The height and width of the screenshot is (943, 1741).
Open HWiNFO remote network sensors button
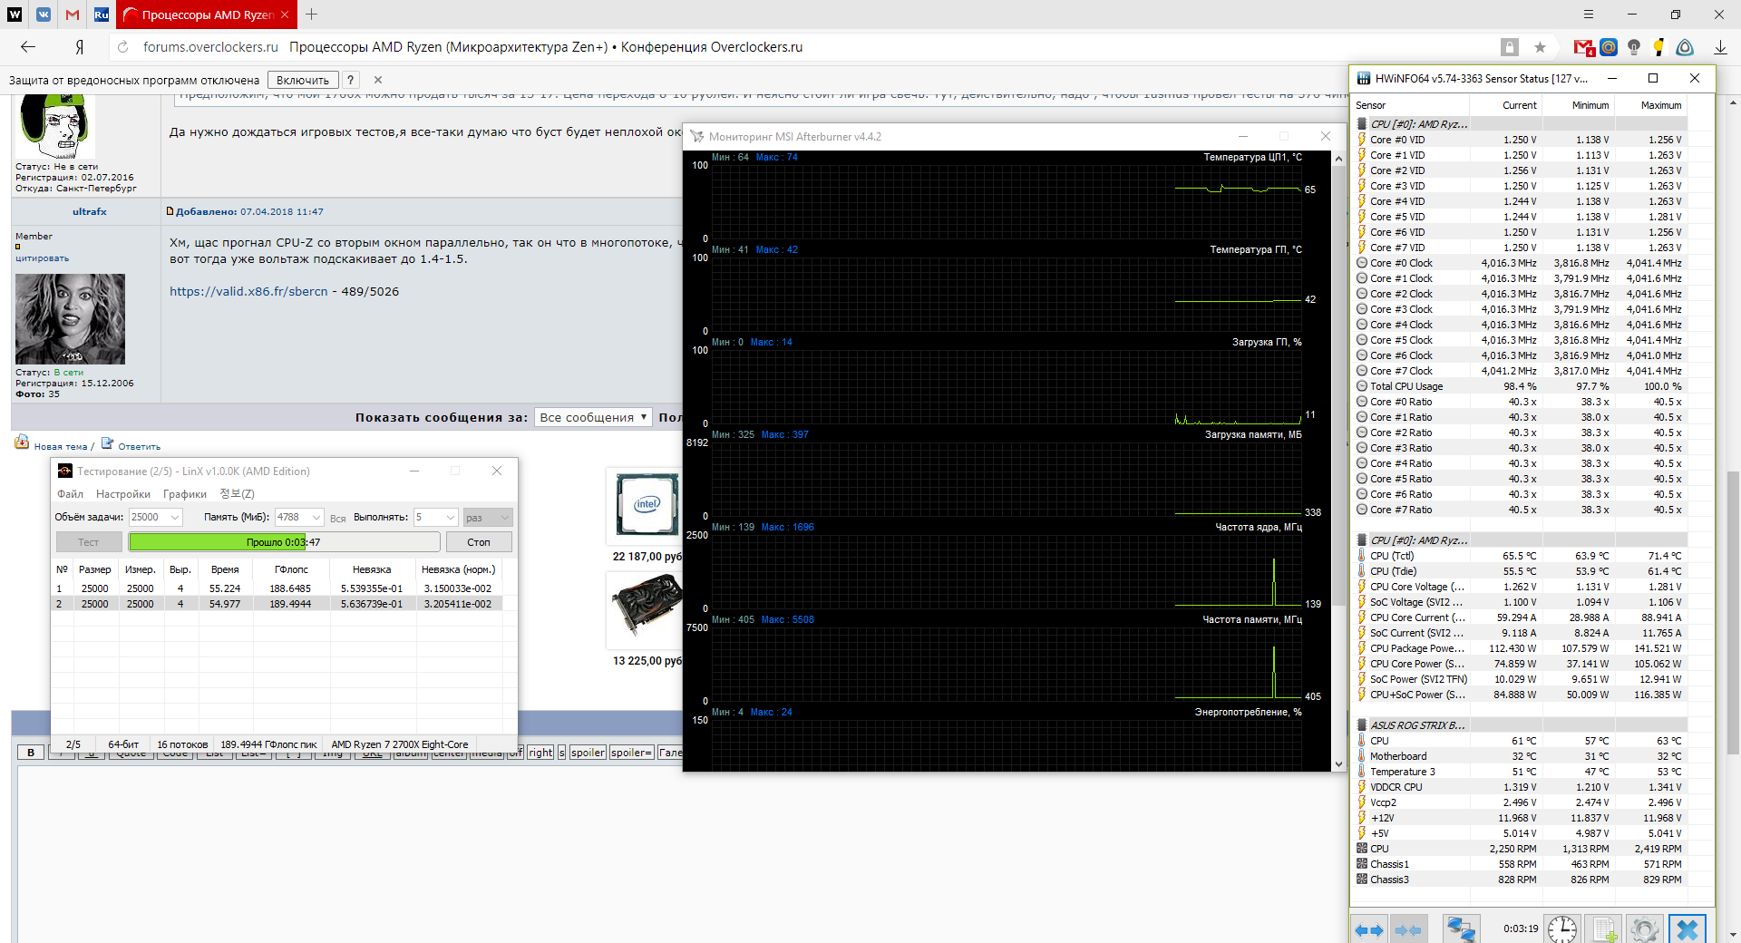click(x=1461, y=929)
